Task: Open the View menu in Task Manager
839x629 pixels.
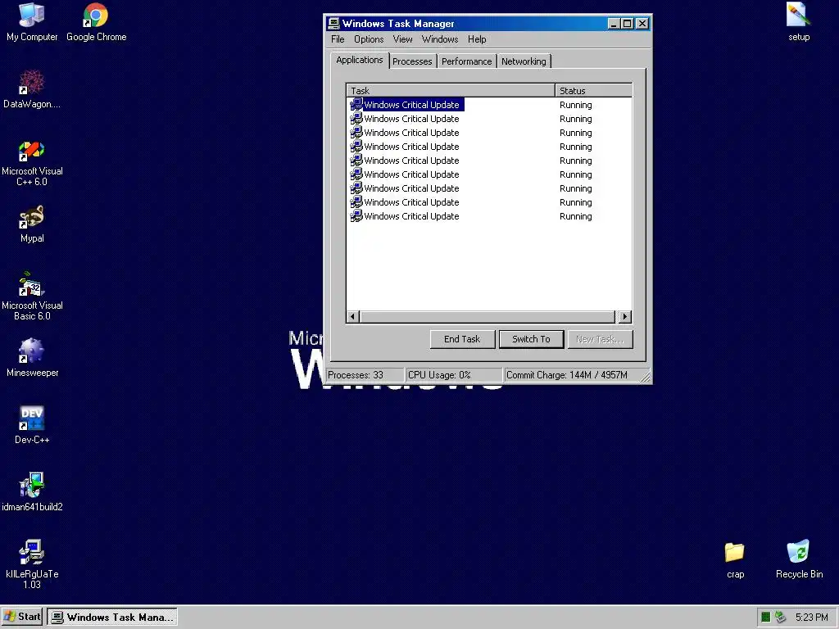Action: click(402, 39)
